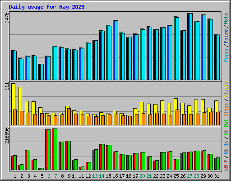This screenshot has width=231, height=181.
Task: Click day label 23 on the x-axis
Action: click(162, 176)
